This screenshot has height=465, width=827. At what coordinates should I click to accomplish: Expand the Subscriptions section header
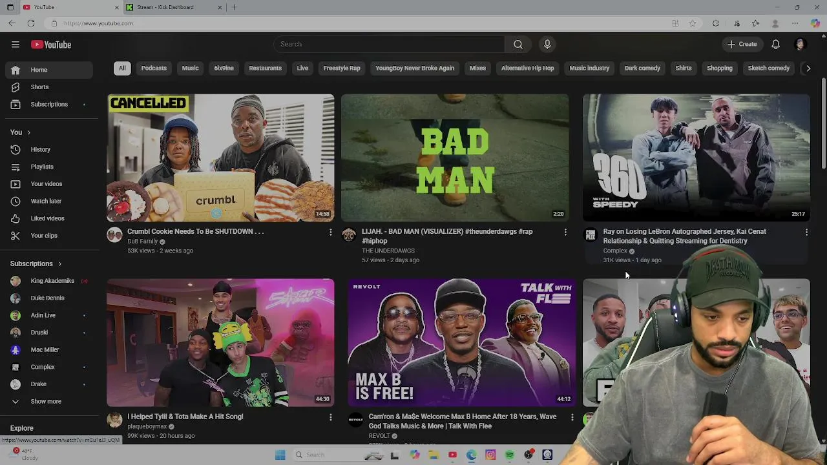pos(36,263)
